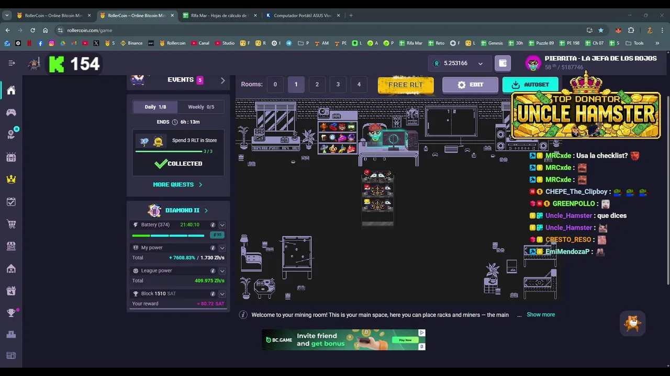The height and width of the screenshot is (376, 670).
Task: Click the COLLECTED quest status
Action: pos(178,164)
